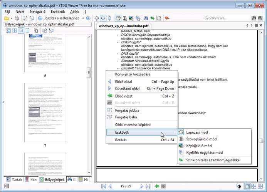Toggle the fit to width icon
Viewport: 267px width, 192px height.
(103, 18)
